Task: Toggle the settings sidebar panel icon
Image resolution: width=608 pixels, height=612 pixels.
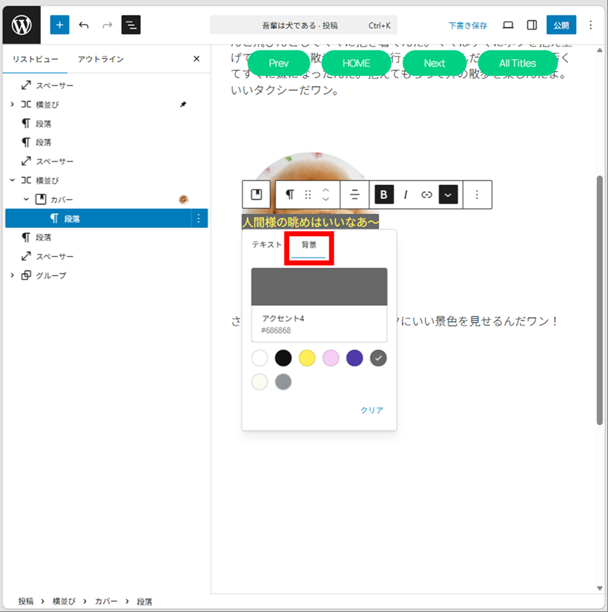Action: pos(531,25)
